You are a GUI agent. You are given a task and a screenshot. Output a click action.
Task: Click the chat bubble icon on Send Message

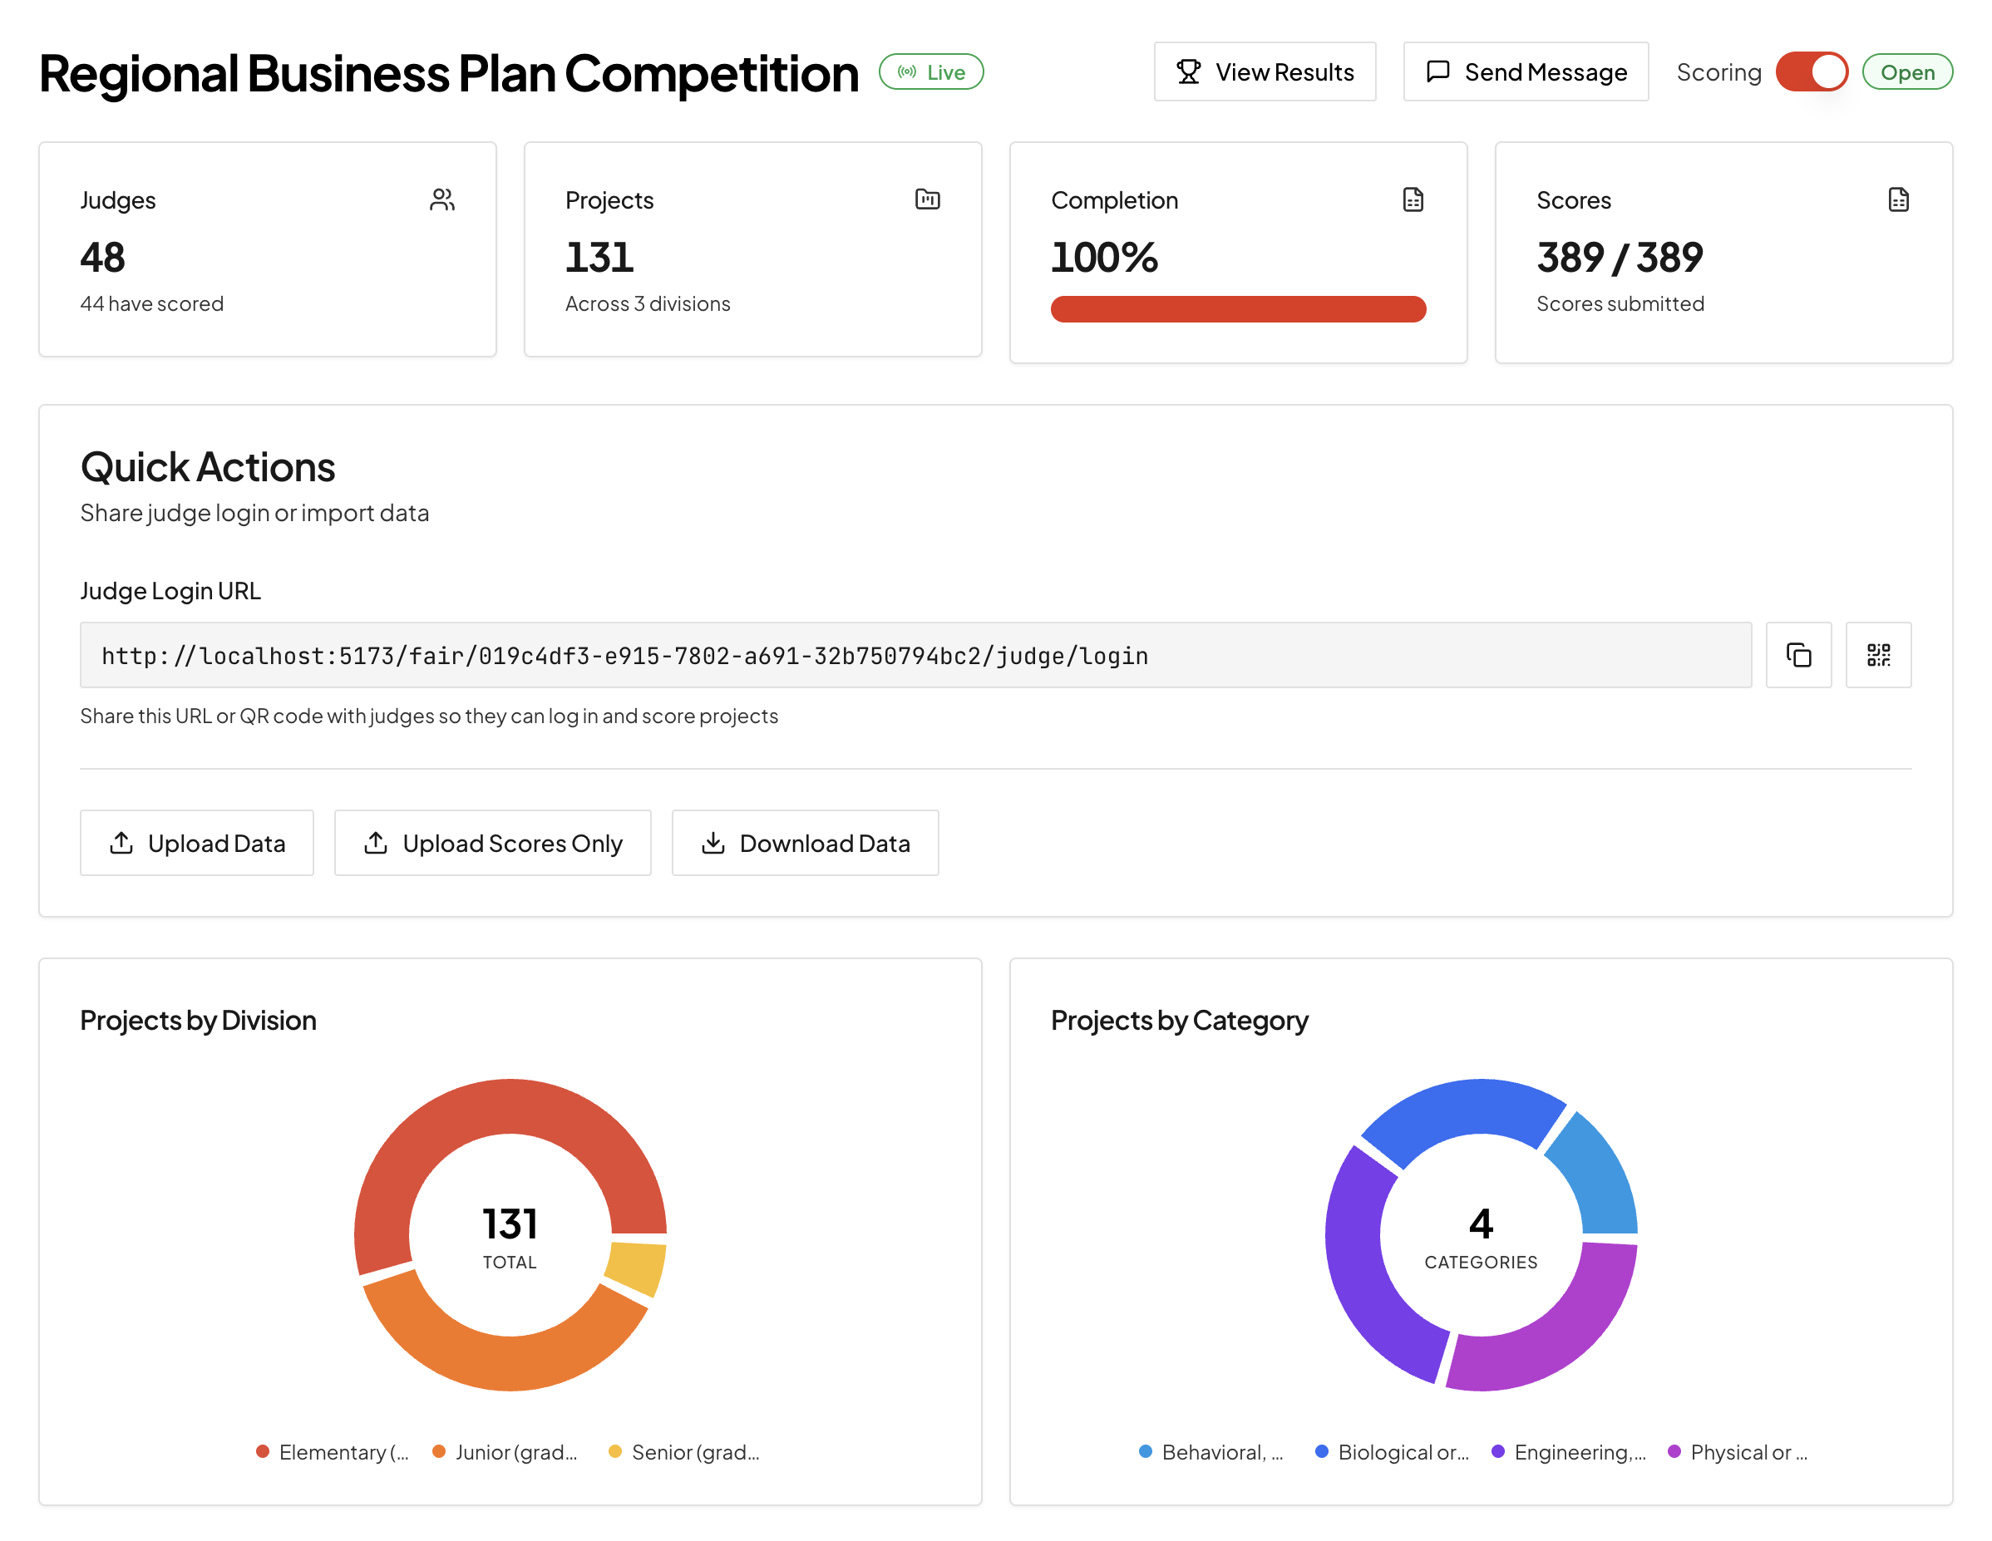tap(1437, 71)
